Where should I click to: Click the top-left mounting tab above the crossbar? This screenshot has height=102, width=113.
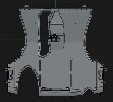click(x=26, y=6)
